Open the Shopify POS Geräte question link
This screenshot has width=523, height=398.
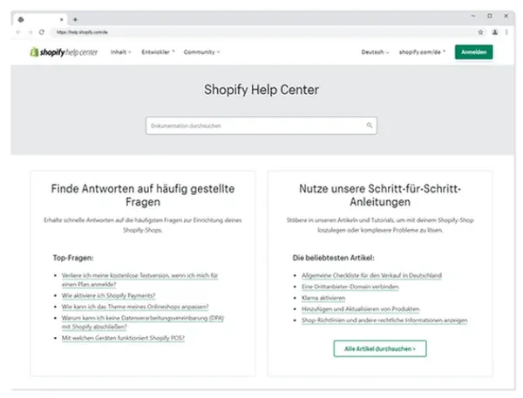[123, 338]
